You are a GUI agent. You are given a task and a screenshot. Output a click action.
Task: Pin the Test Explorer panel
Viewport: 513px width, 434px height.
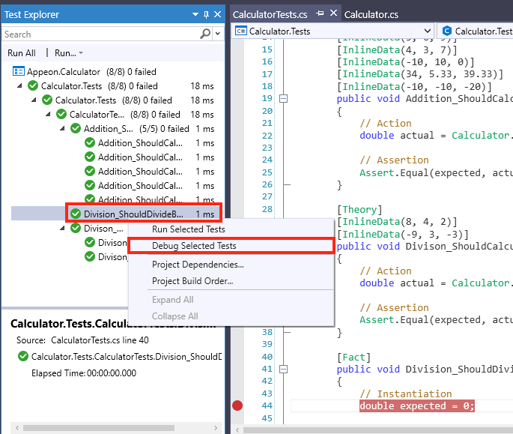coord(206,14)
